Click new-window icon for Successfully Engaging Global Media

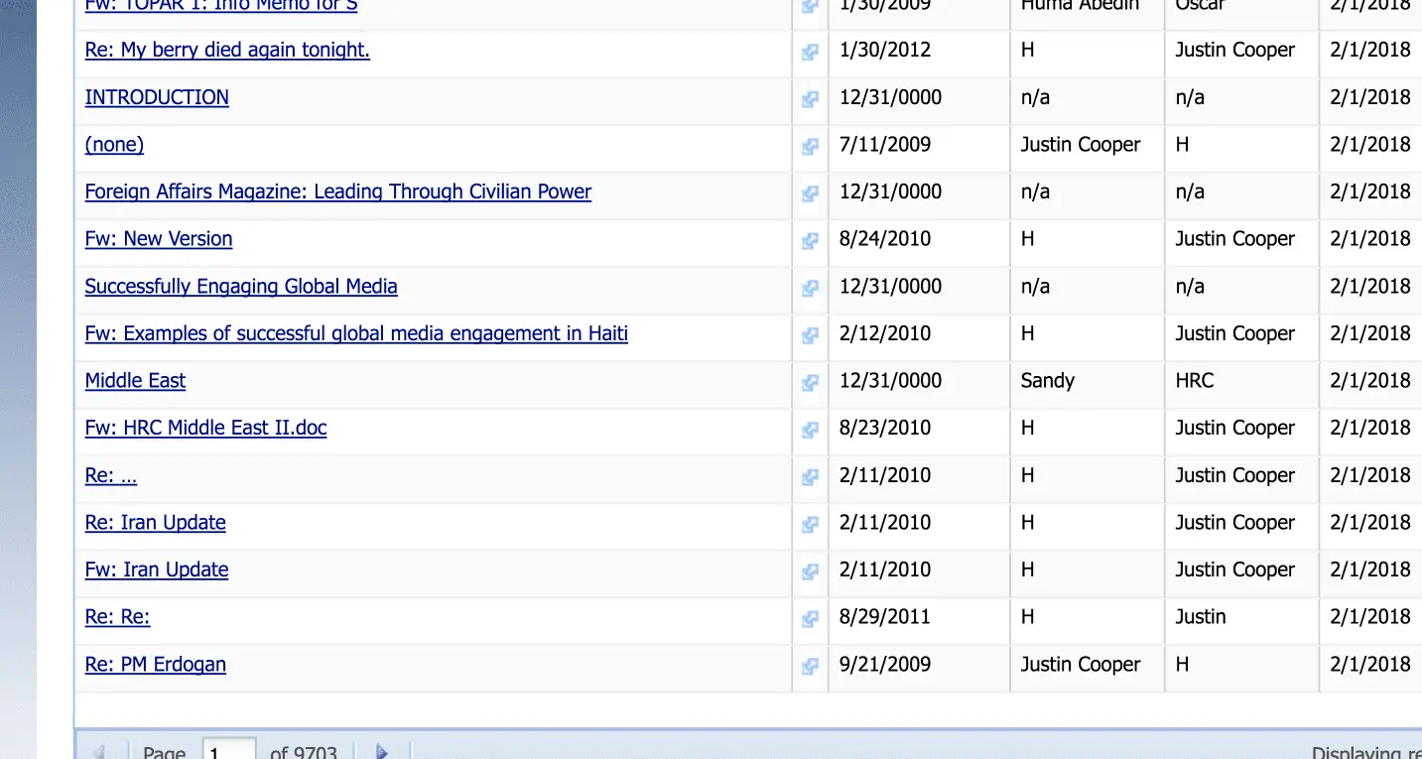click(x=810, y=288)
